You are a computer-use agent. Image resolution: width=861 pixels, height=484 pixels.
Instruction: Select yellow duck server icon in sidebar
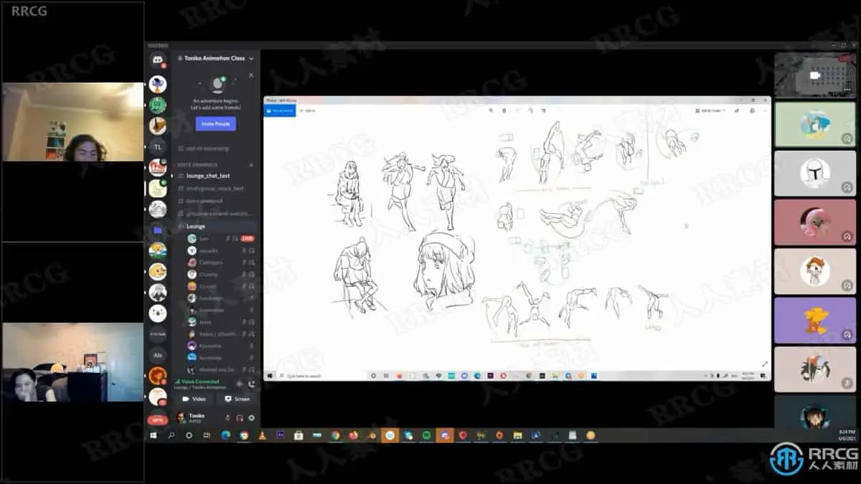click(x=158, y=271)
